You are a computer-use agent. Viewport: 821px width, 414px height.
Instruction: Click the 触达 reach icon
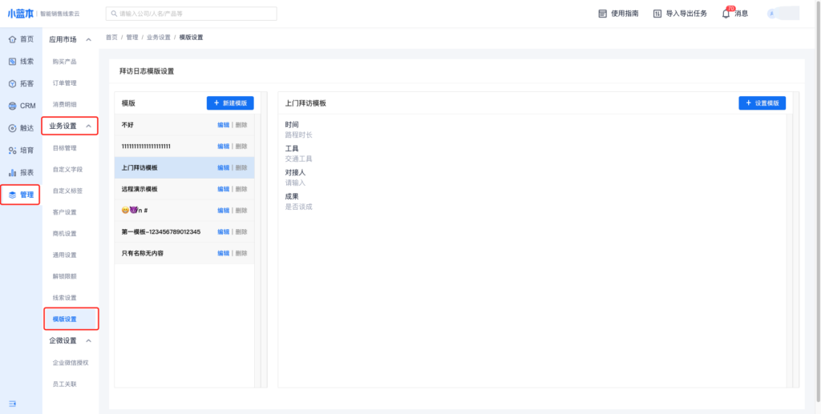(x=12, y=128)
